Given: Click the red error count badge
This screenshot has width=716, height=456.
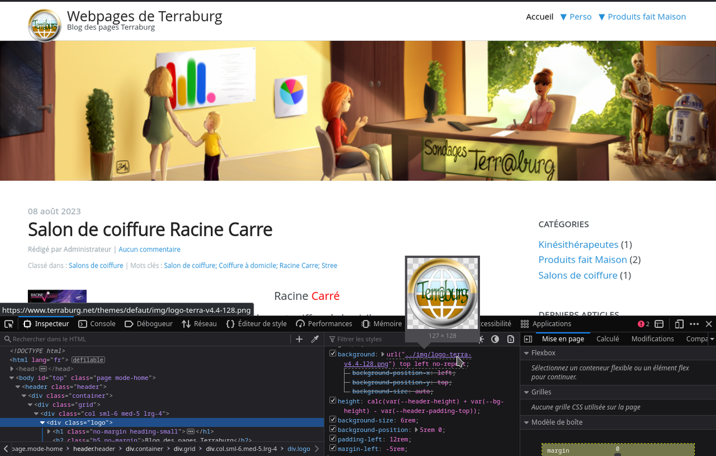Looking at the screenshot, I should point(644,324).
